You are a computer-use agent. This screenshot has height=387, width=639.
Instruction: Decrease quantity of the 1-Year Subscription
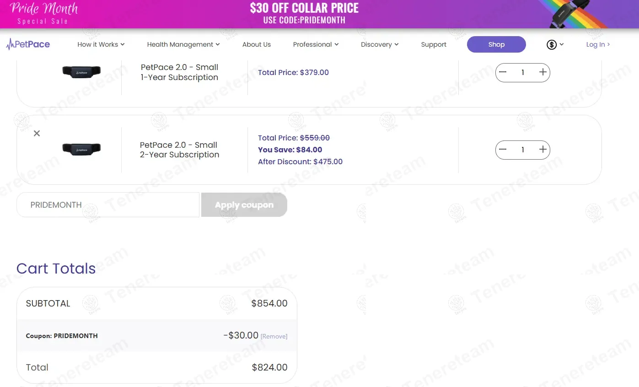[503, 72]
